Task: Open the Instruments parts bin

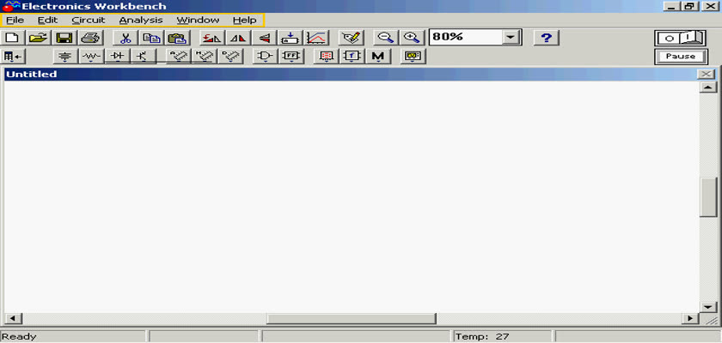Action: (x=413, y=57)
